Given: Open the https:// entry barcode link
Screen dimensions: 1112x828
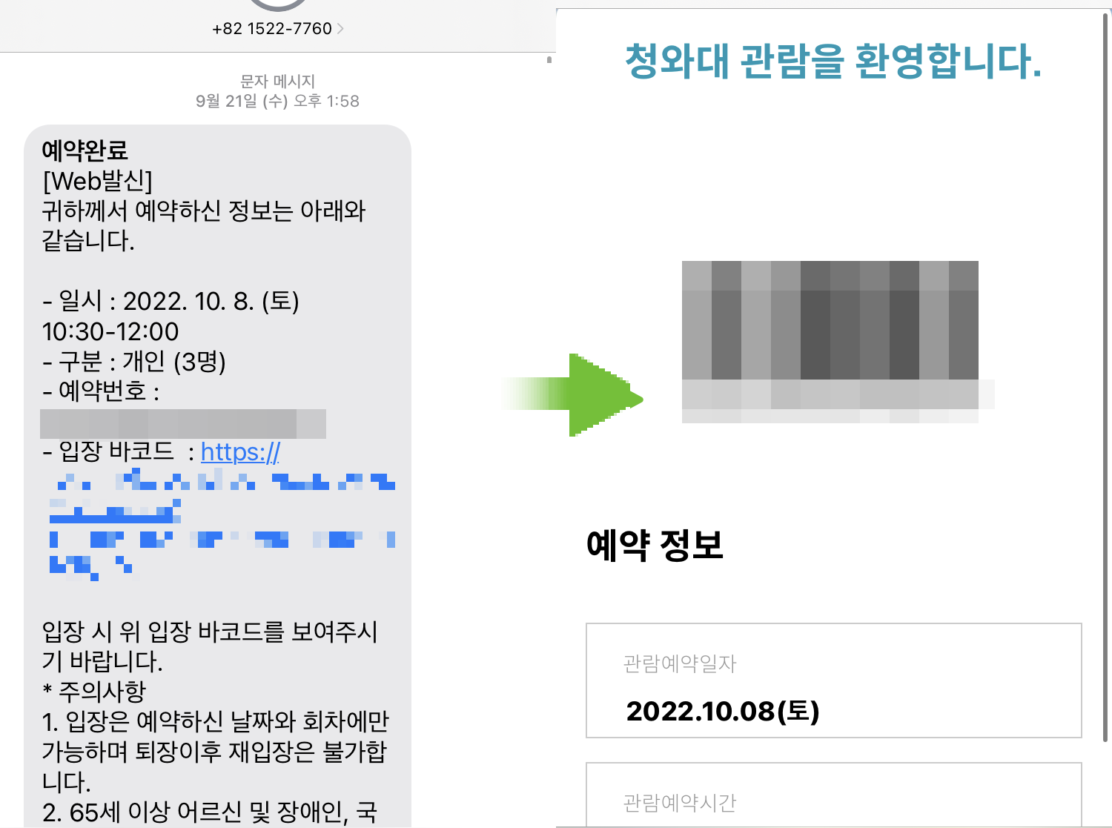Looking at the screenshot, I should pyautogui.click(x=240, y=451).
